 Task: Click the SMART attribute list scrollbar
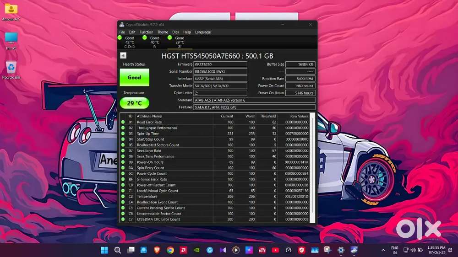313,165
